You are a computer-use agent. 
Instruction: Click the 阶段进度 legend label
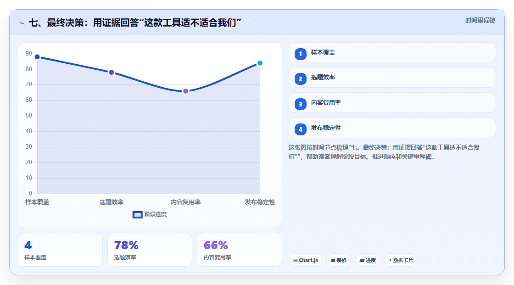pos(156,214)
